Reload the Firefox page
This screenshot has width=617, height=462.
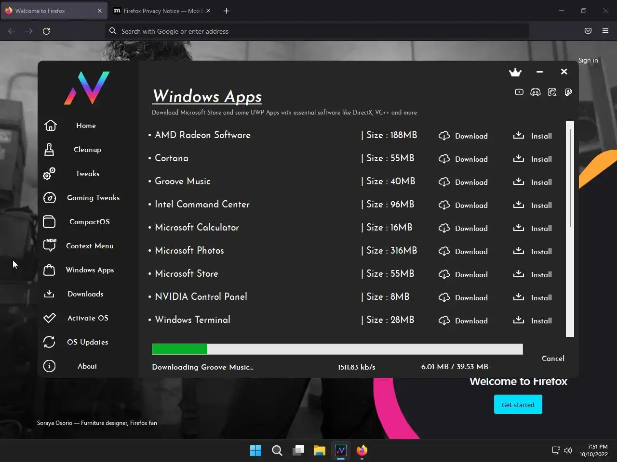46,31
